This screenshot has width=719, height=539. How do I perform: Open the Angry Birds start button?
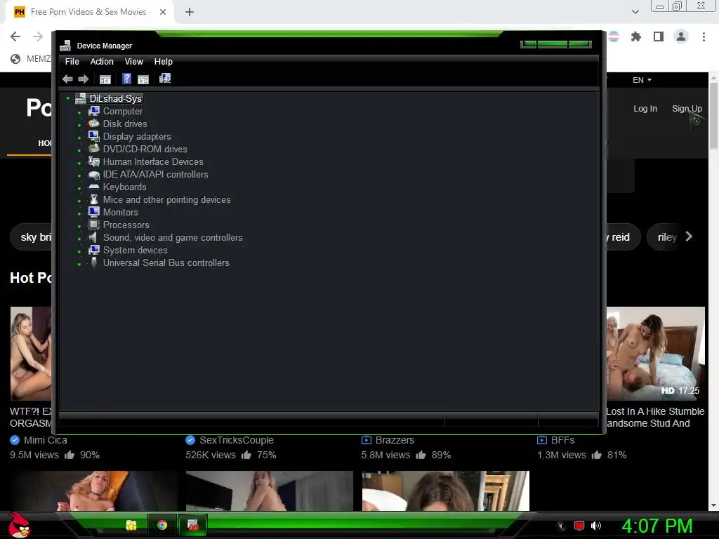19,525
